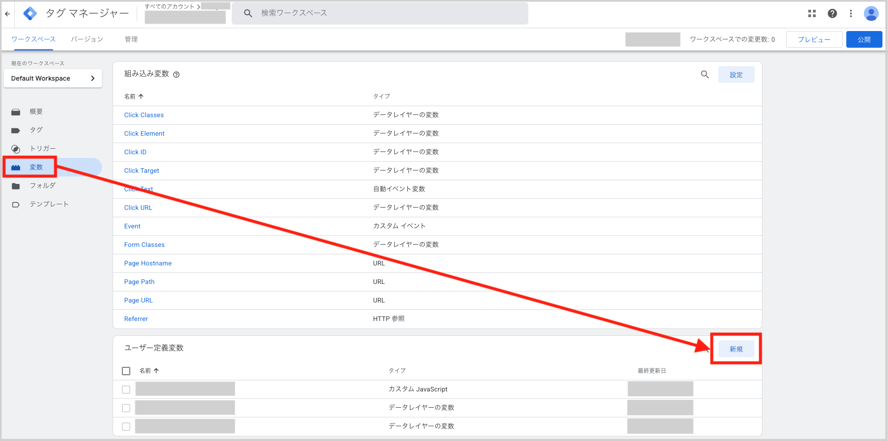Click the 自動イベント変数 type cell
888x441 pixels.
[x=399, y=189]
